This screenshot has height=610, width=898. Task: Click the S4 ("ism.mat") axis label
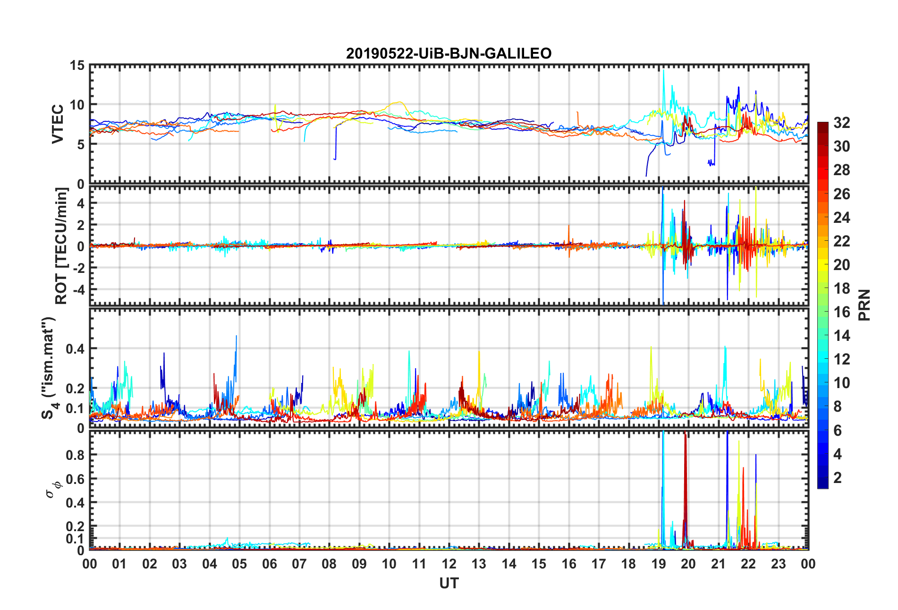(49, 368)
